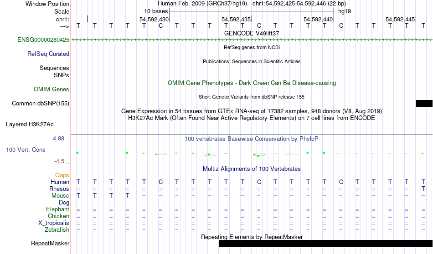Click Repeating Elements by RepeatMasker title
This screenshot has width=433, height=254.
[x=252, y=237]
